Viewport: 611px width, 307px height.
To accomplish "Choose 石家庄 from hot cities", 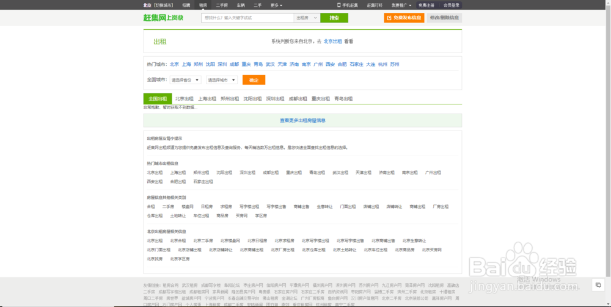I will click(x=356, y=64).
